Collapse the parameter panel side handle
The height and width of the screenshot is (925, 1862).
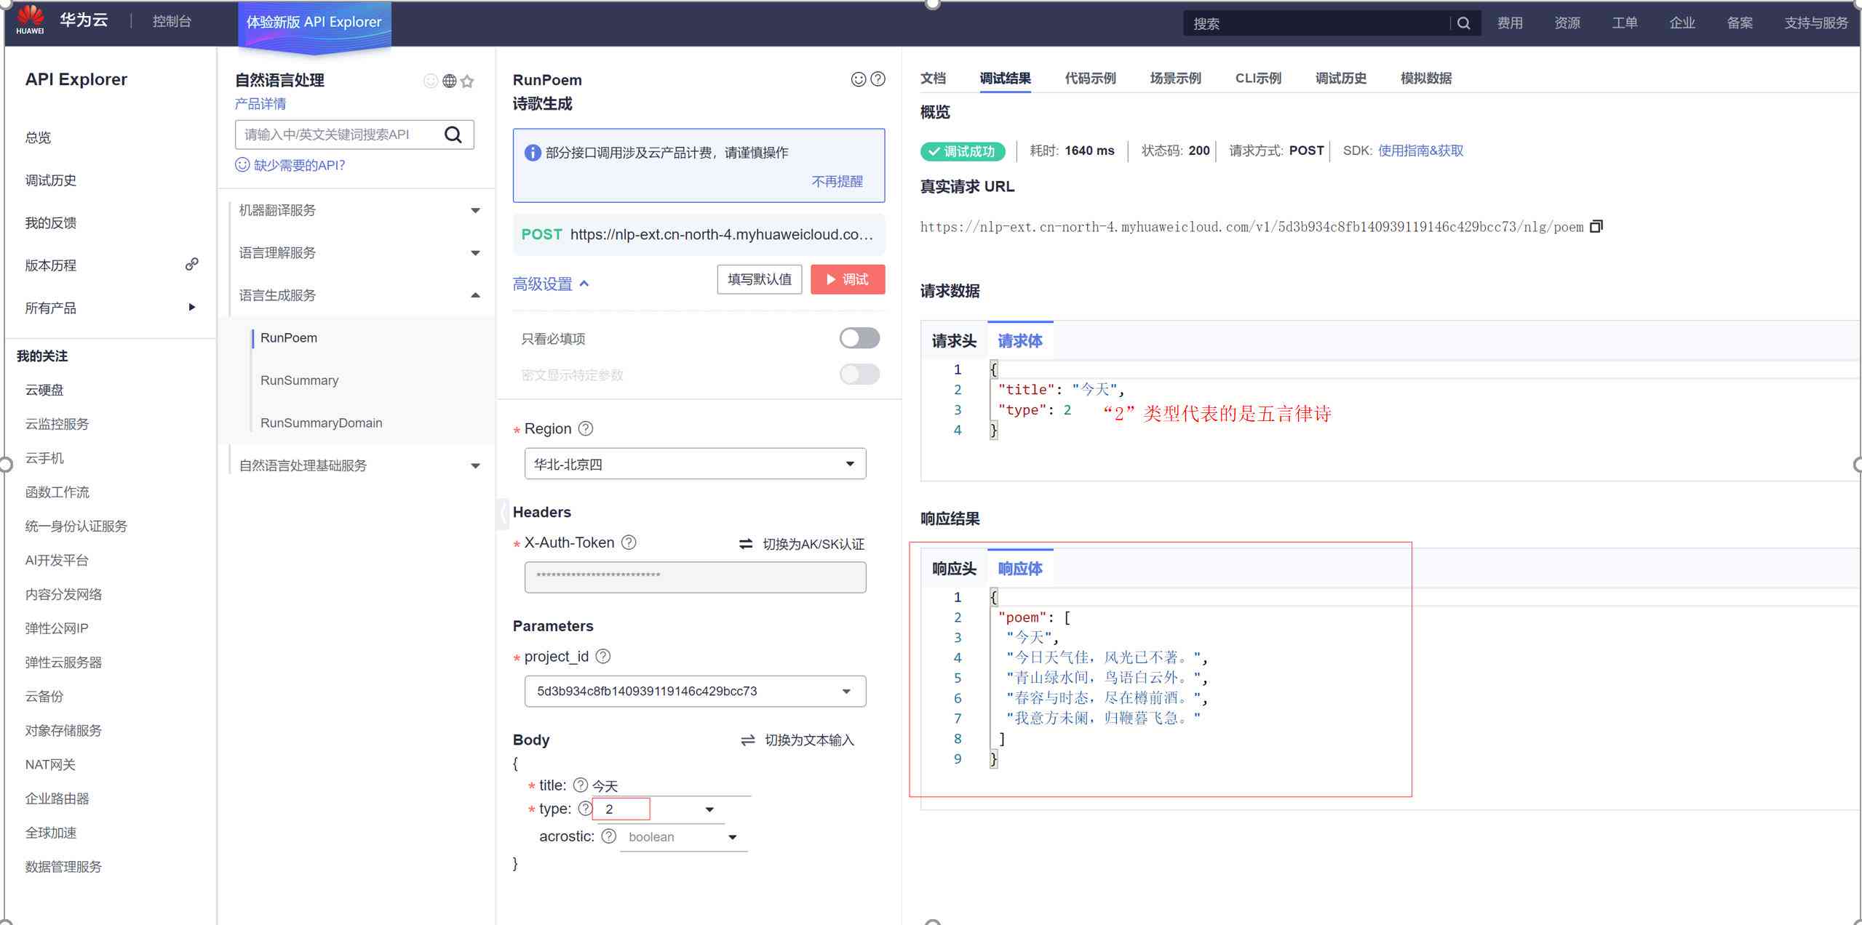click(502, 513)
